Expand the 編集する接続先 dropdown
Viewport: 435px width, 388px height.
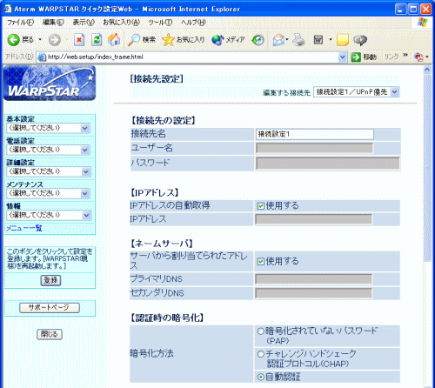pos(357,92)
